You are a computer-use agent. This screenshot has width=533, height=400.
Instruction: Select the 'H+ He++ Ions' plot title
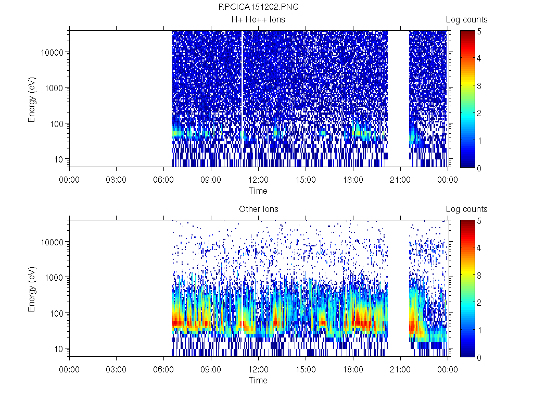pos(258,20)
